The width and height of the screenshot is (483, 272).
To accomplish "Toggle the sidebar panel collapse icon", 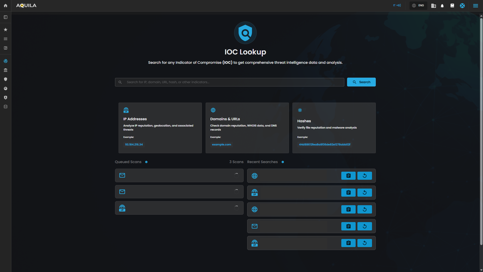I will click(x=6, y=17).
